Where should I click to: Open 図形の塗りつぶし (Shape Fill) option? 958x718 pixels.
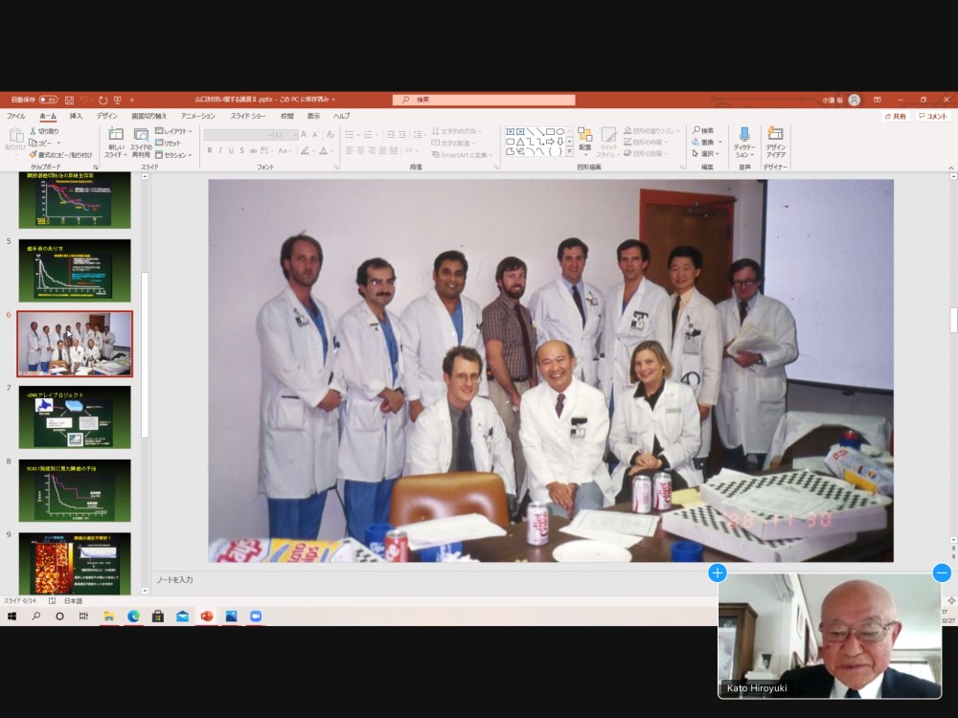coord(651,130)
